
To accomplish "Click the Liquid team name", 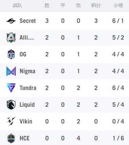I will [27, 105].
